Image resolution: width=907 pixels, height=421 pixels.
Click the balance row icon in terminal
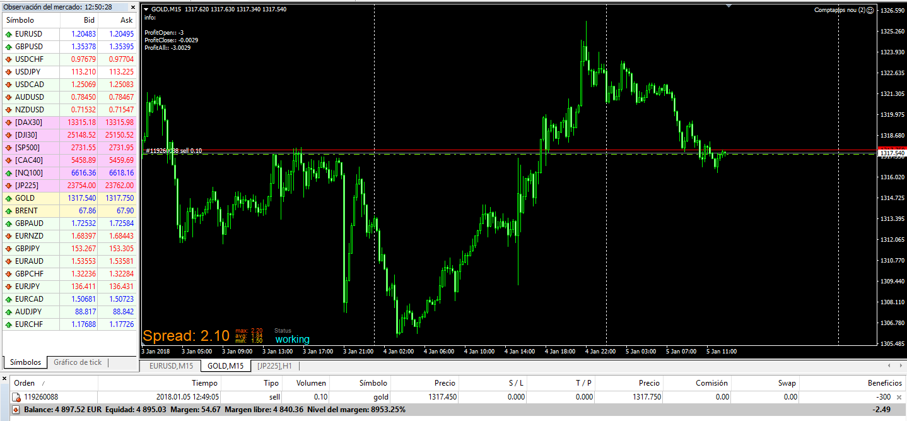click(x=16, y=410)
